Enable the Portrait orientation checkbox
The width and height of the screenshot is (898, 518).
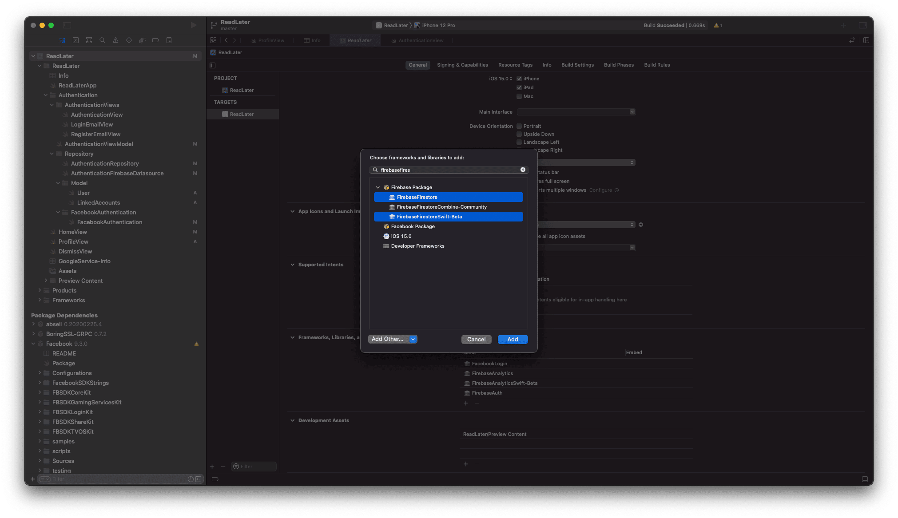(x=519, y=126)
